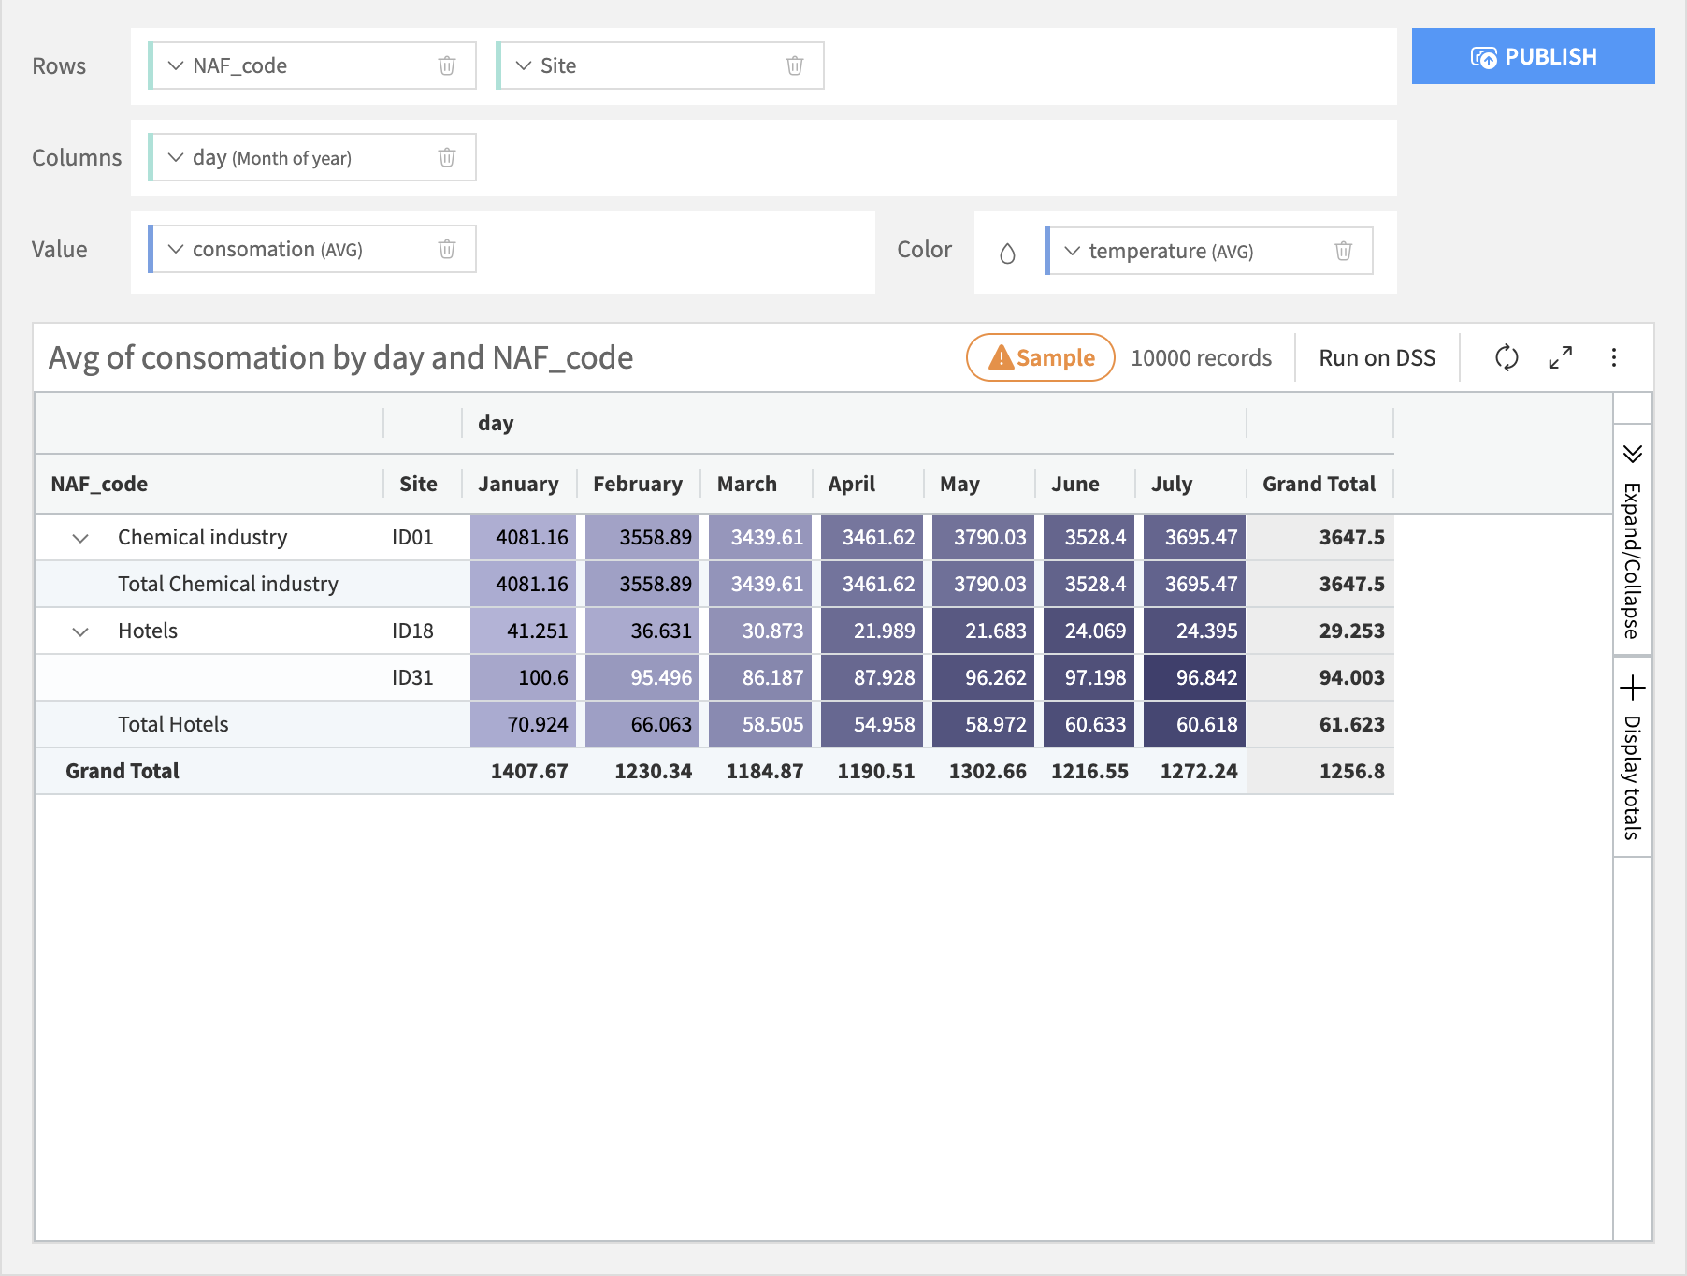
Task: Delete the temperature color field
Action: tap(1344, 251)
